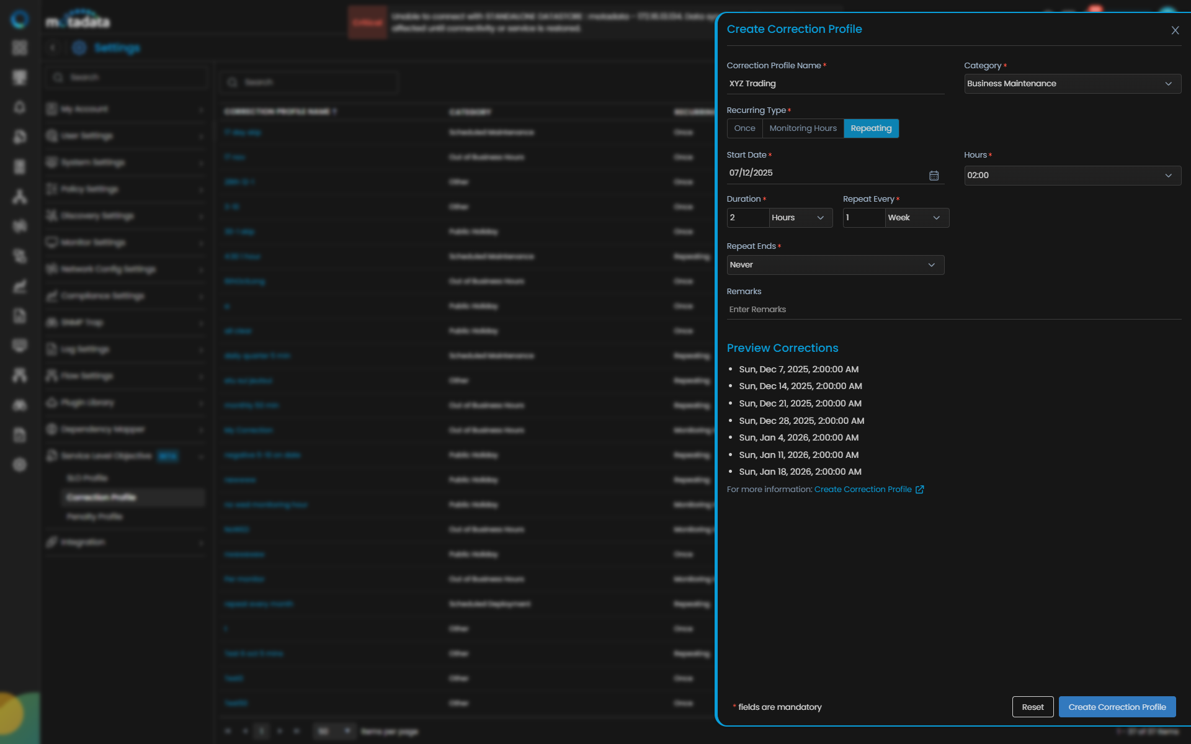Open the Repeat Every Week unit dropdown
The image size is (1191, 744).
click(916, 218)
